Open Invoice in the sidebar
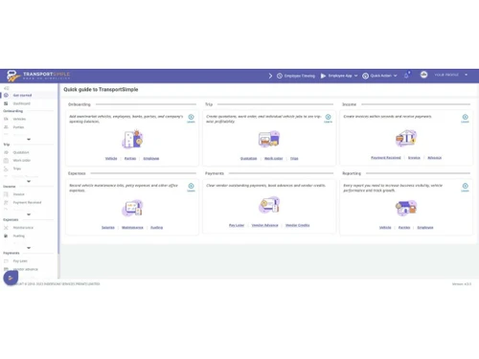Image resolution: width=479 pixels, height=359 pixels. point(18,194)
